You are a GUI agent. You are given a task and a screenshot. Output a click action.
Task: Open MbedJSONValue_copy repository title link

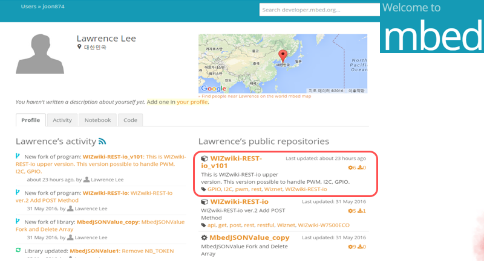click(249, 237)
